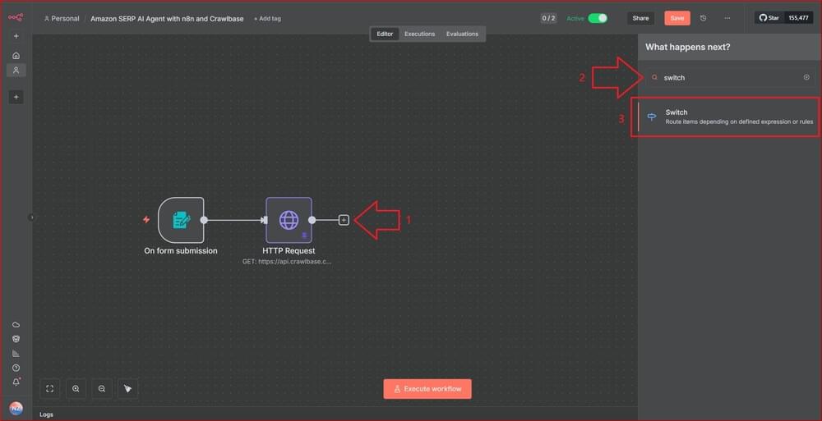Zoom in on the canvas
Image resolution: width=822 pixels, height=421 pixels.
tap(76, 388)
